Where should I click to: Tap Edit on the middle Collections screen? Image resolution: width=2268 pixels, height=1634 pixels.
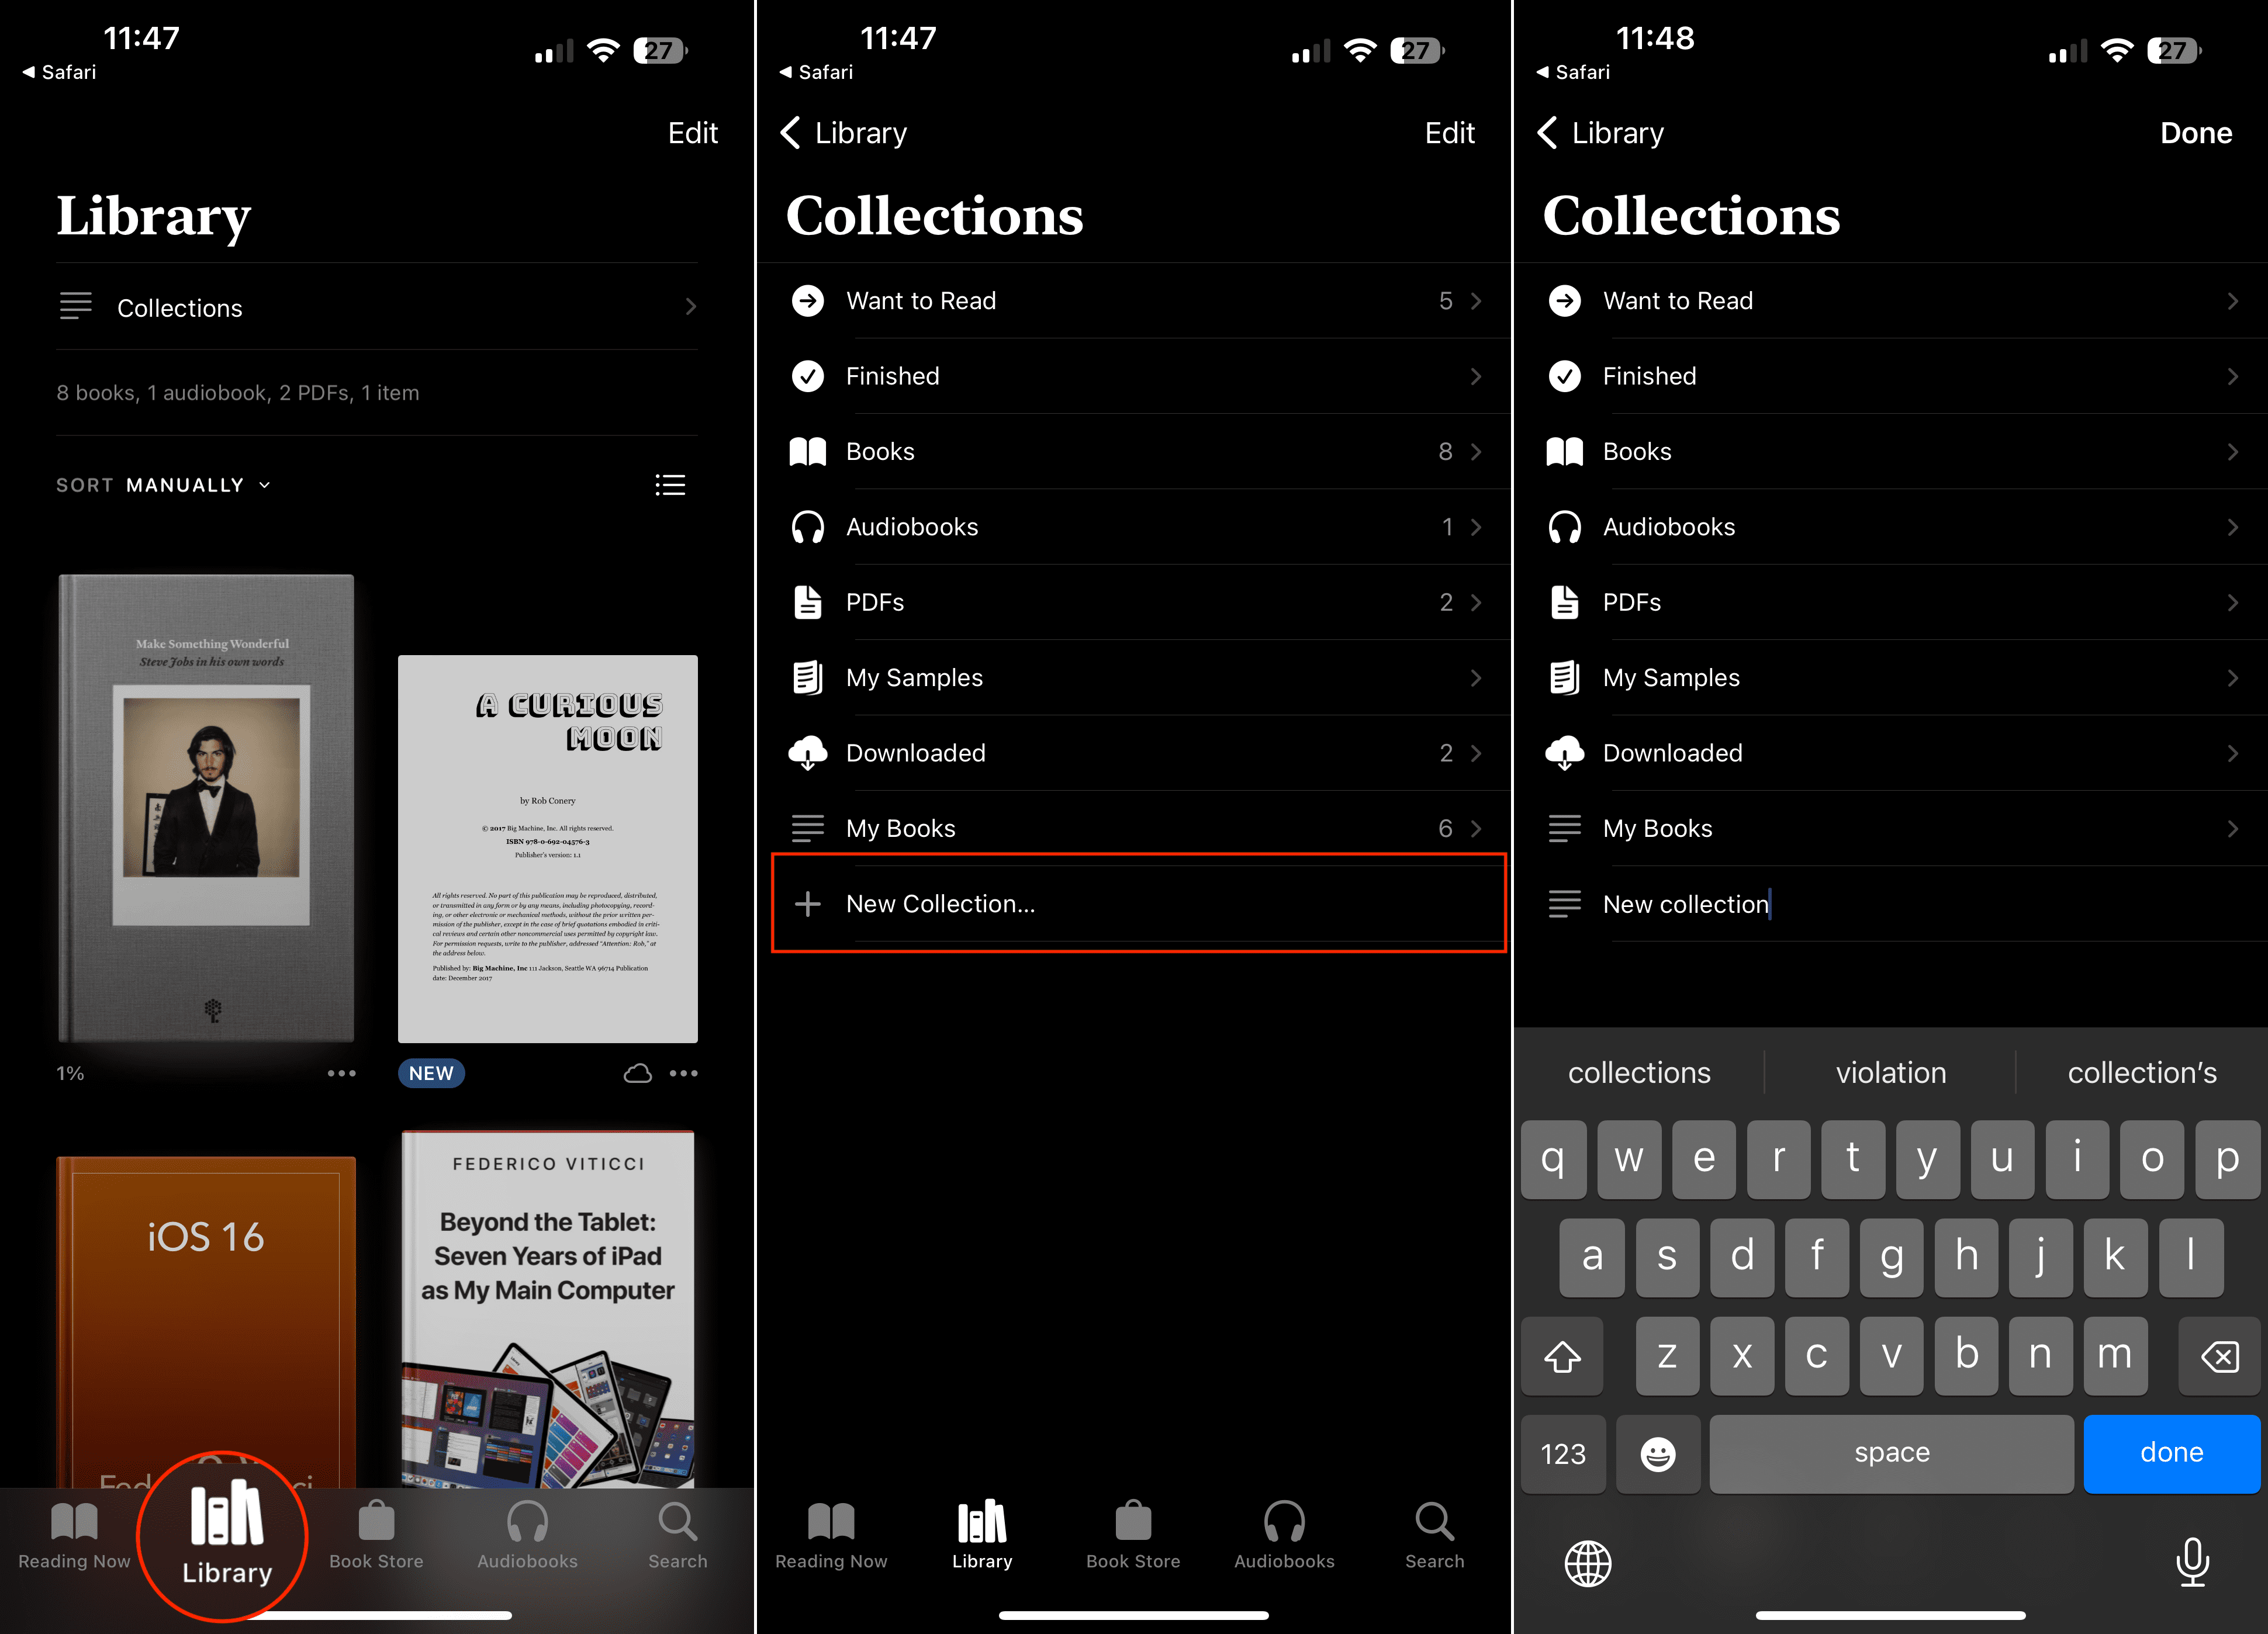click(x=1449, y=133)
